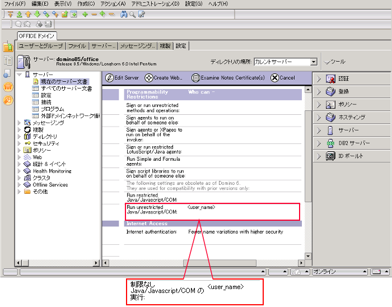Click the document vertical scrollbar up arrow

(x=307, y=90)
